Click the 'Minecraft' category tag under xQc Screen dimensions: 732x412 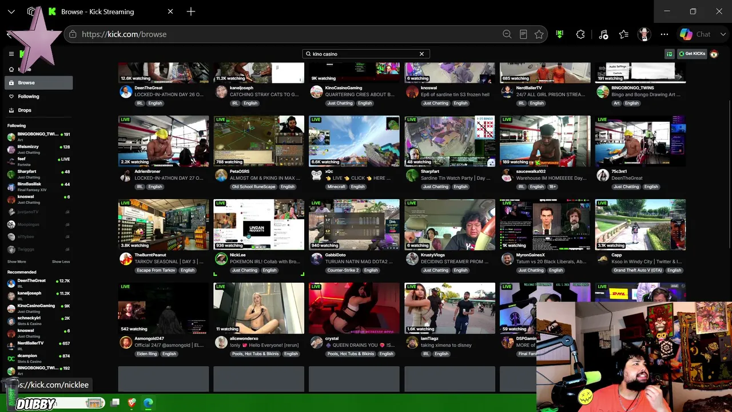(336, 187)
